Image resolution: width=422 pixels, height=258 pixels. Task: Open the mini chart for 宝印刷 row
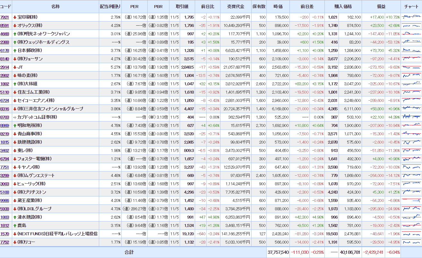[x=411, y=17]
